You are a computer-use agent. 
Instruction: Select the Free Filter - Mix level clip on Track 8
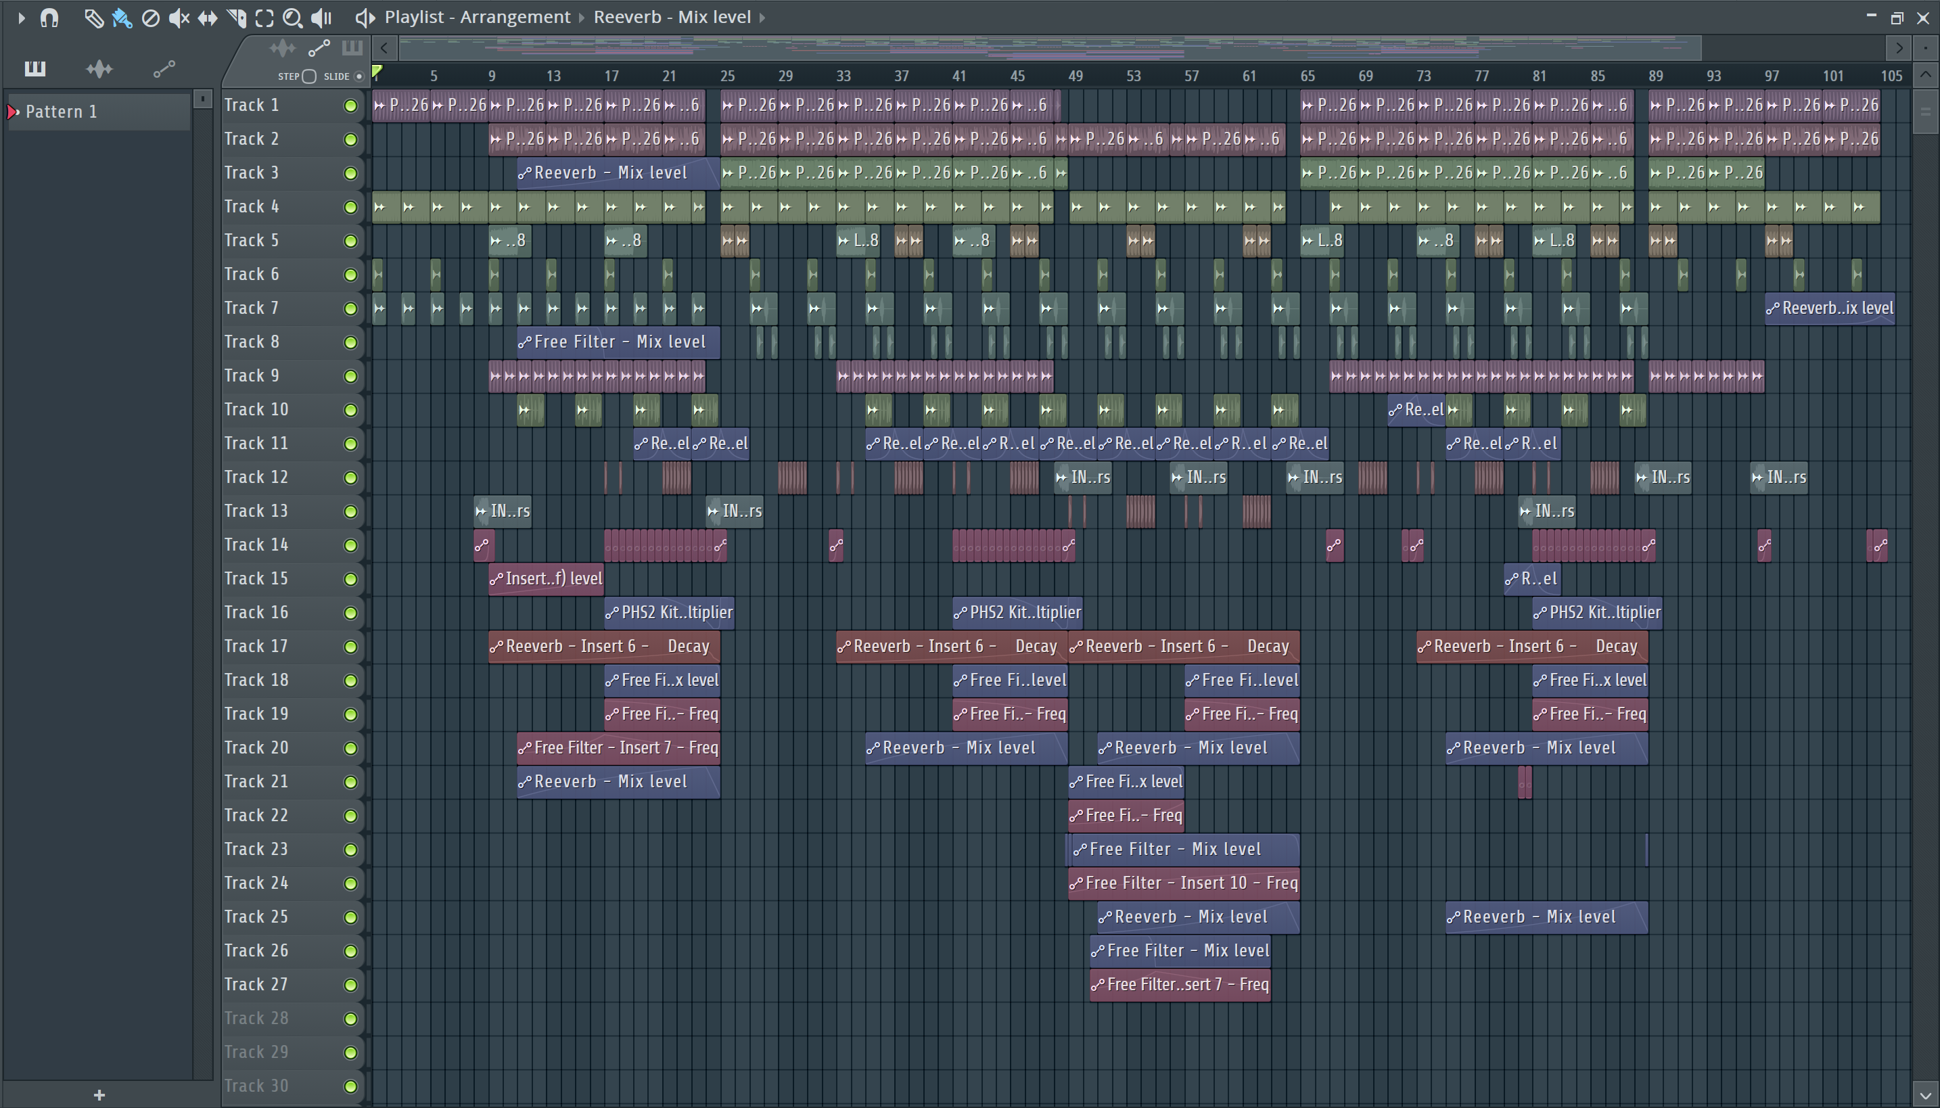tap(618, 342)
